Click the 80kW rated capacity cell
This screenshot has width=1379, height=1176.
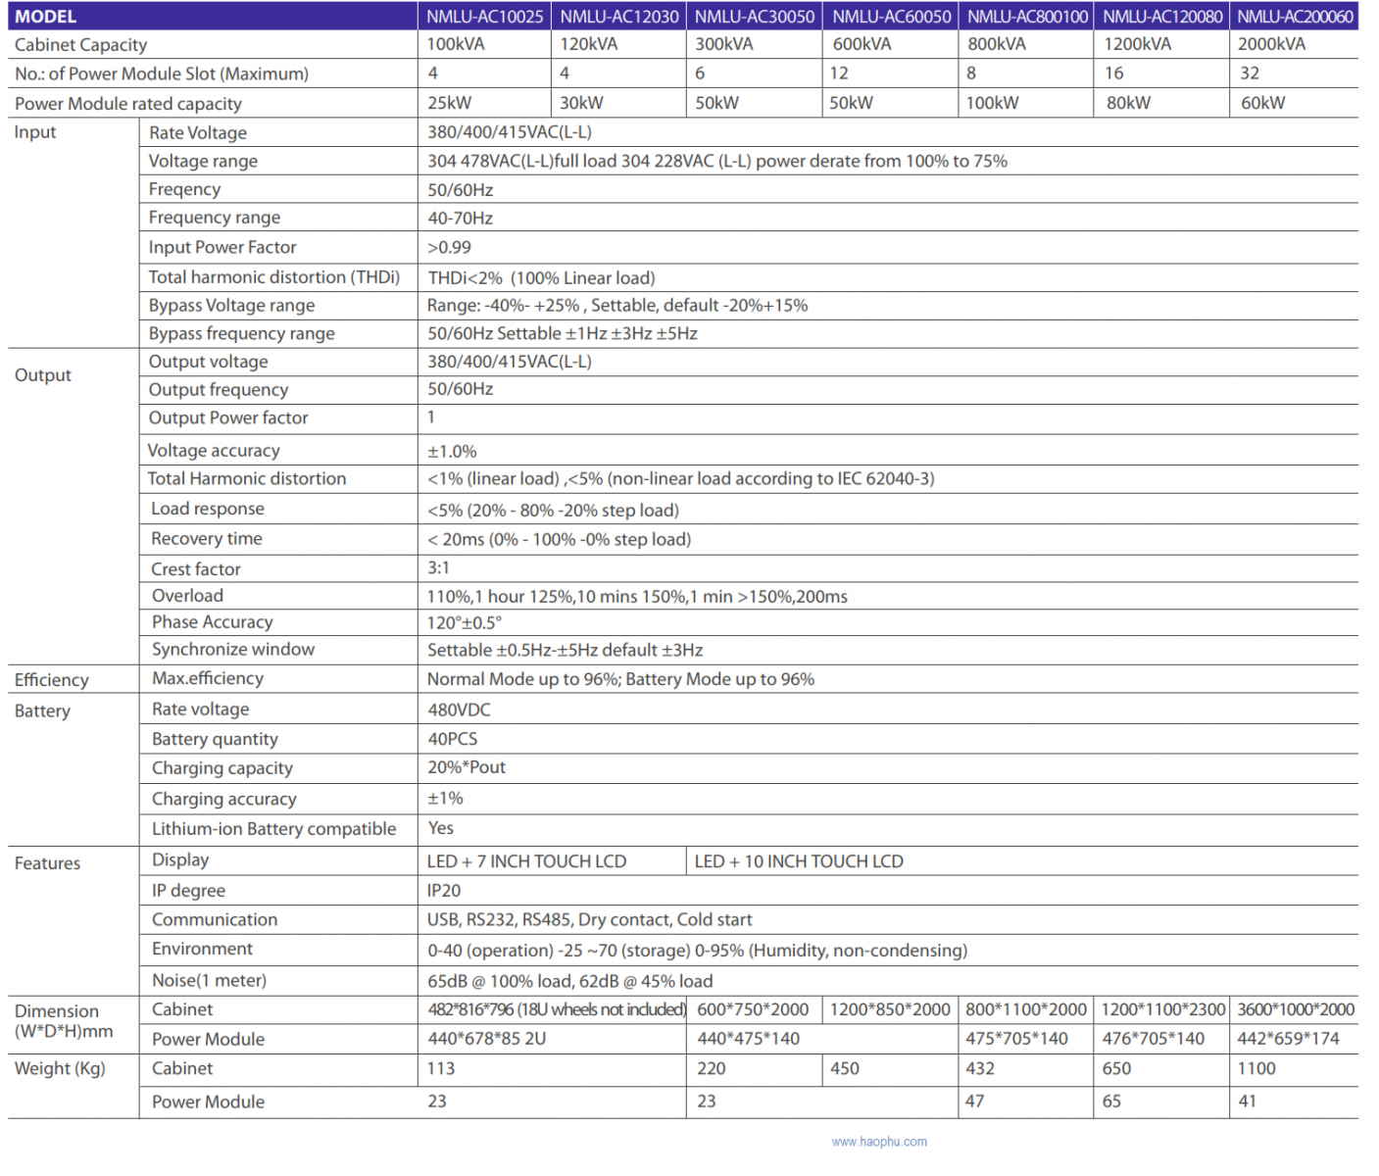coord(1128,103)
